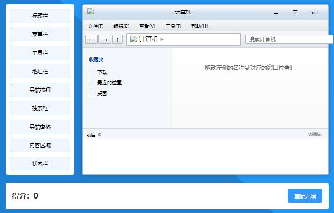
Task: Select the 标题栏 label button
Action: coord(40,16)
